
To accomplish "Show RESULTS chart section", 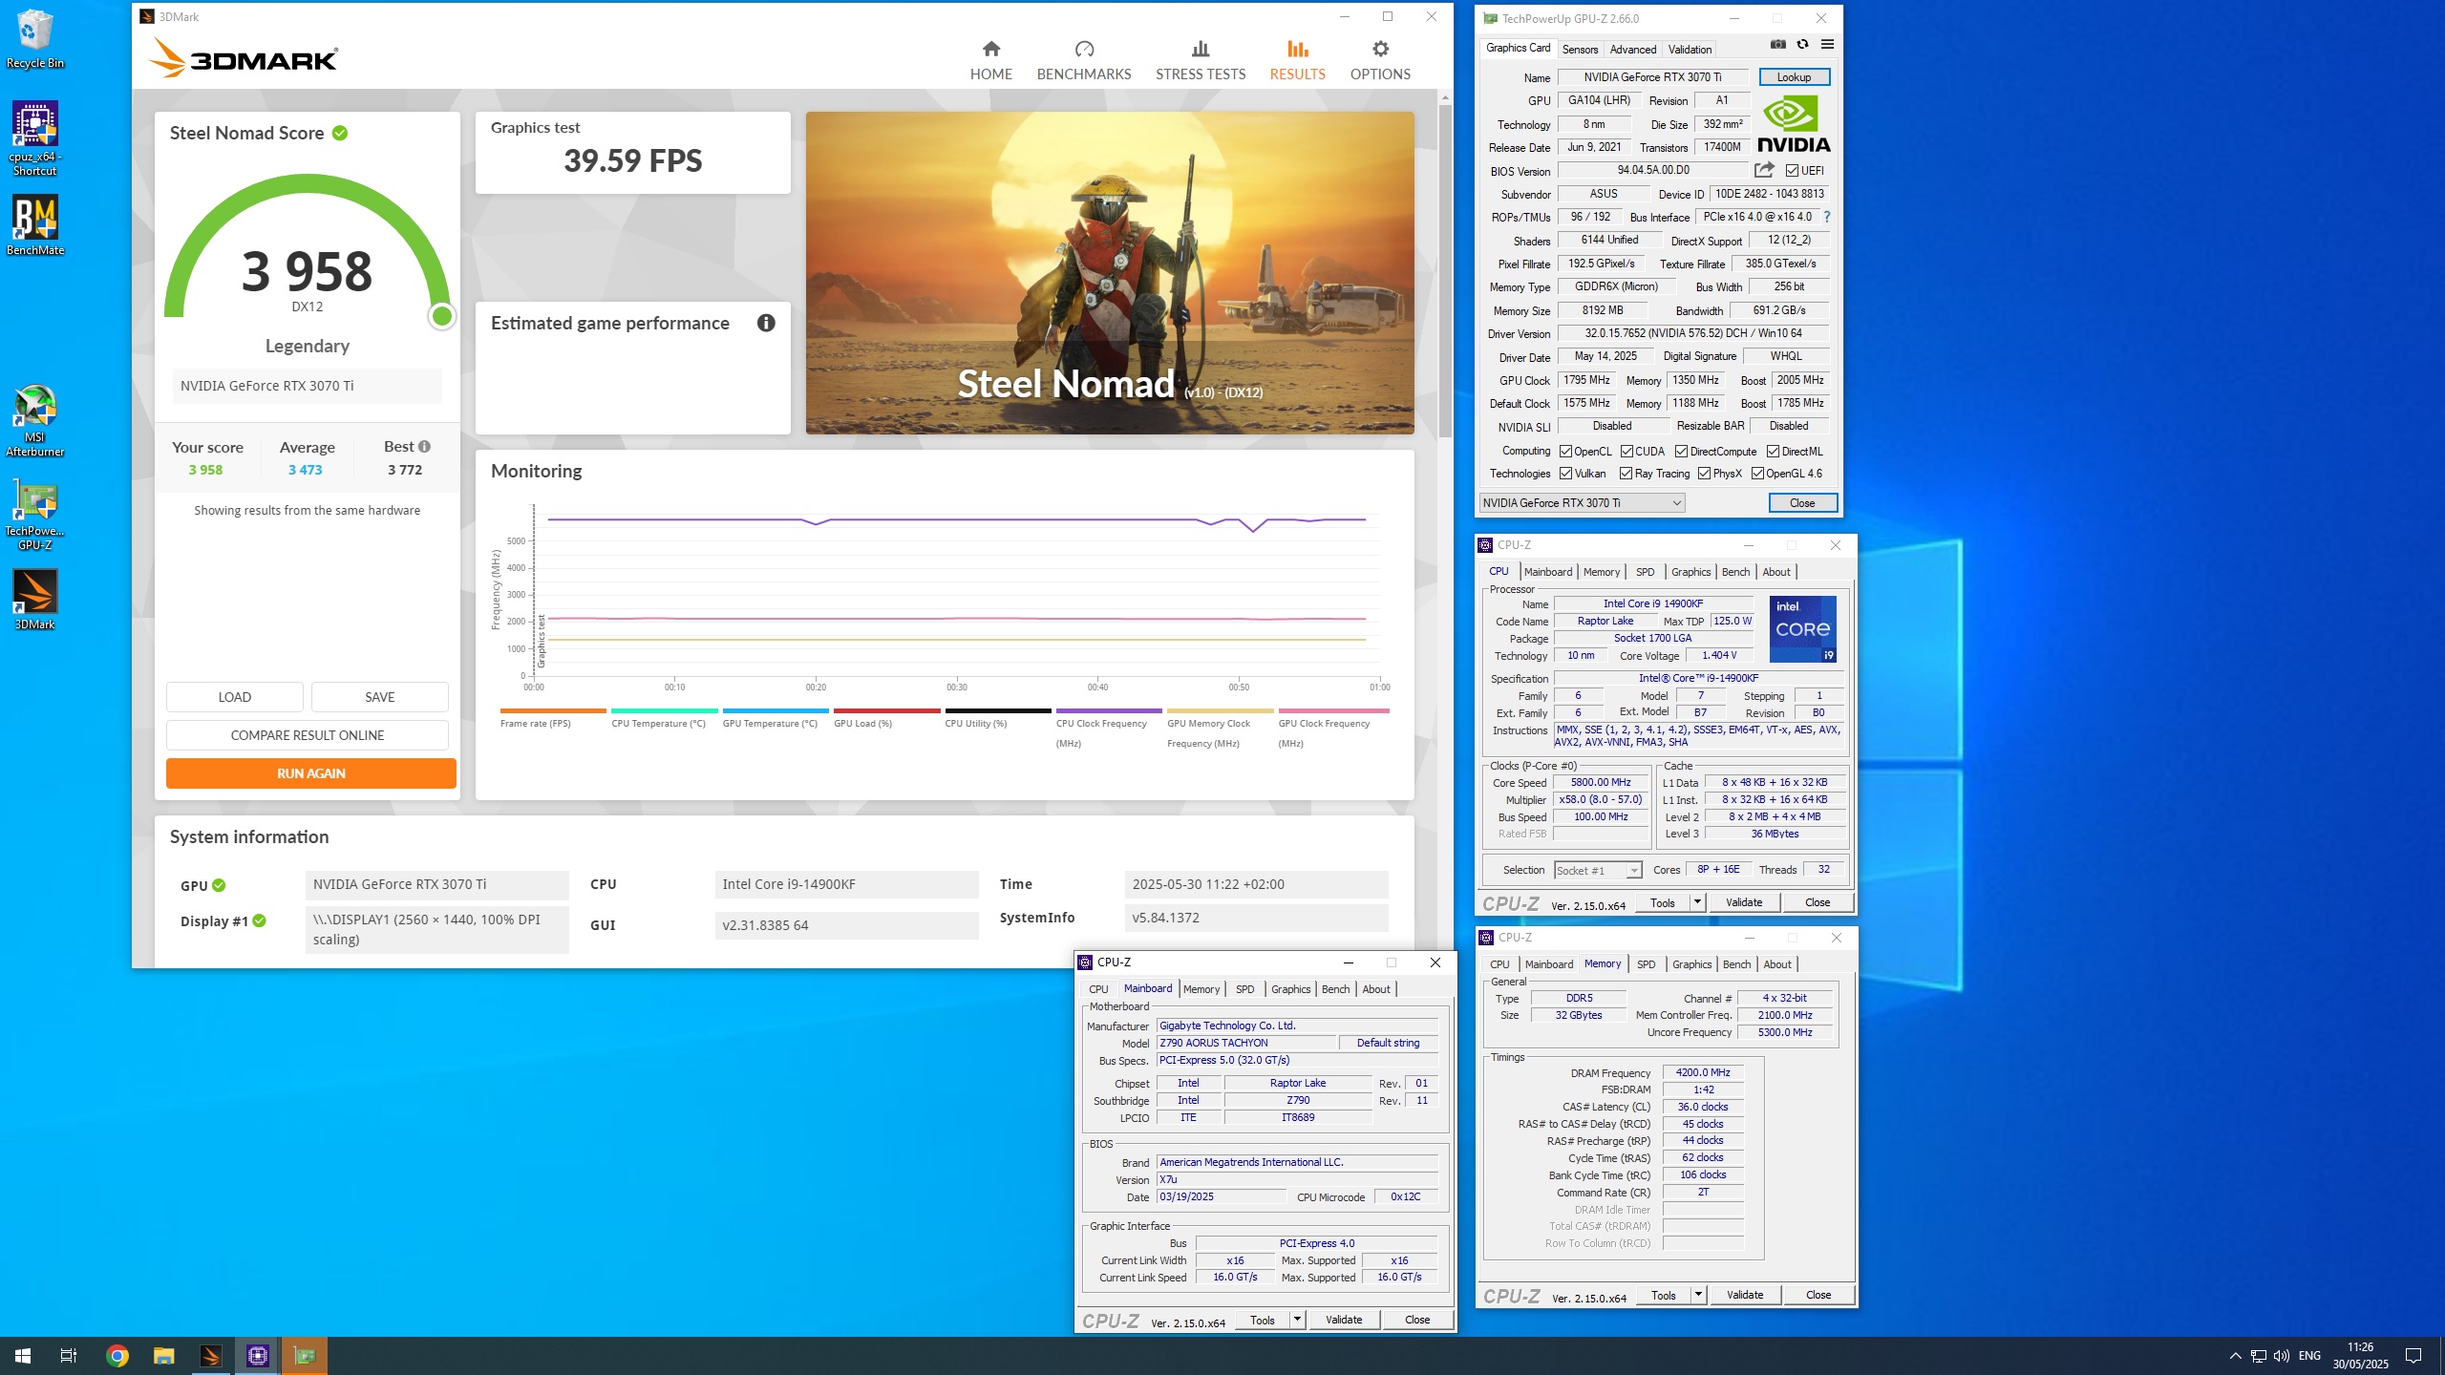I will [1296, 60].
